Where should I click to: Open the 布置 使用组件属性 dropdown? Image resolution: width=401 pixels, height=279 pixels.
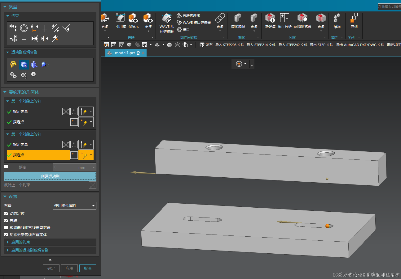[75, 205]
